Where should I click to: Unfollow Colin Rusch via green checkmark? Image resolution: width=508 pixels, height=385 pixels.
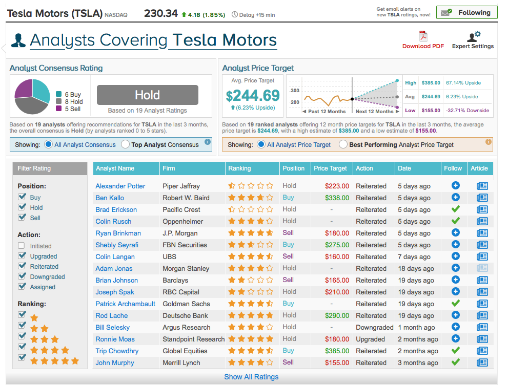pyautogui.click(x=456, y=221)
